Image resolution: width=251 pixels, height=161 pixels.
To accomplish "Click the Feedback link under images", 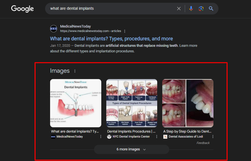I will 203,143.
